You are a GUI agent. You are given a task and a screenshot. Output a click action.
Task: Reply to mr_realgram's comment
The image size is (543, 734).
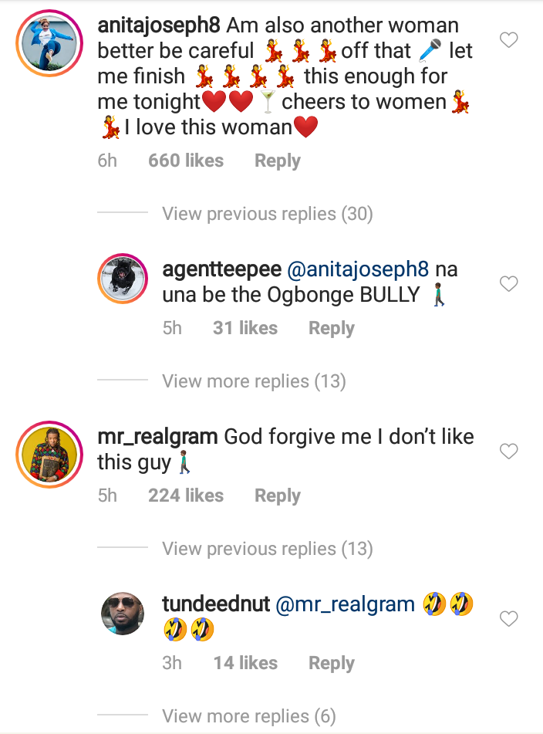278,496
